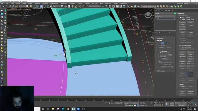Open the Edit menu
The image size is (198, 111).
click(x=7, y=3)
